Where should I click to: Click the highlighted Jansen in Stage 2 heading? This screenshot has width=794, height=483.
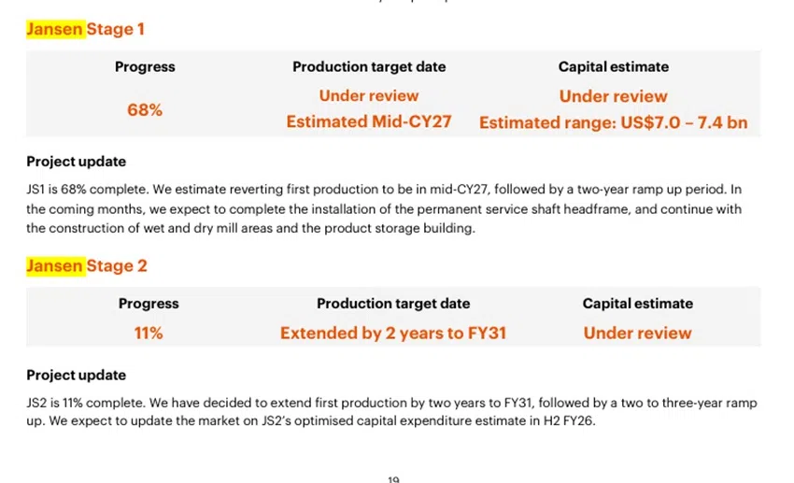55,266
